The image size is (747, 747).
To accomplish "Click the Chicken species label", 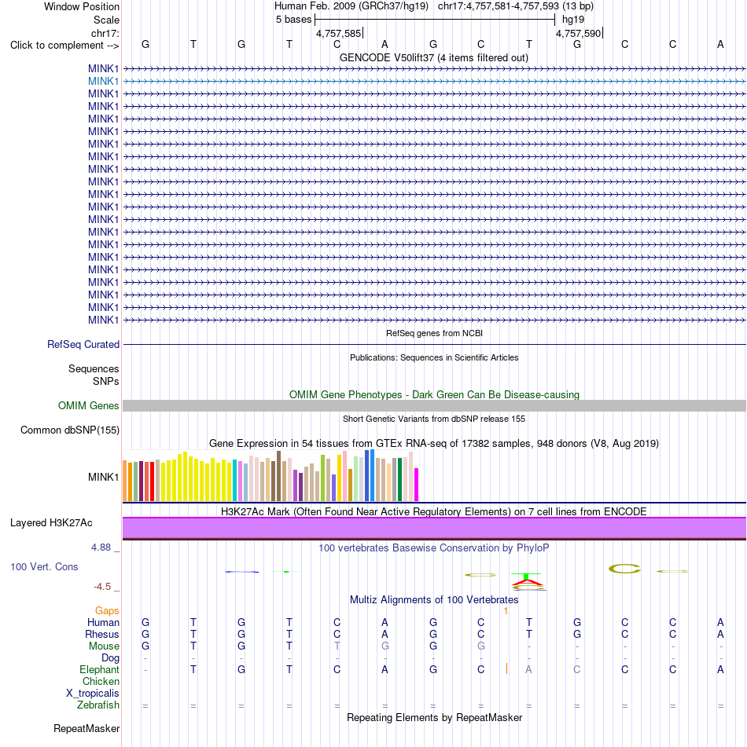I will click(x=101, y=682).
